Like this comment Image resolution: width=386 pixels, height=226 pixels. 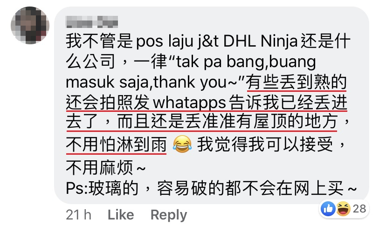pyautogui.click(x=121, y=215)
